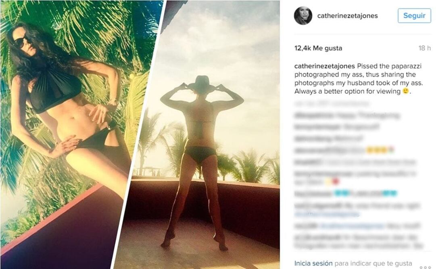Open the three-dot options menu
The height and width of the screenshot is (269, 436).
pyautogui.click(x=425, y=267)
